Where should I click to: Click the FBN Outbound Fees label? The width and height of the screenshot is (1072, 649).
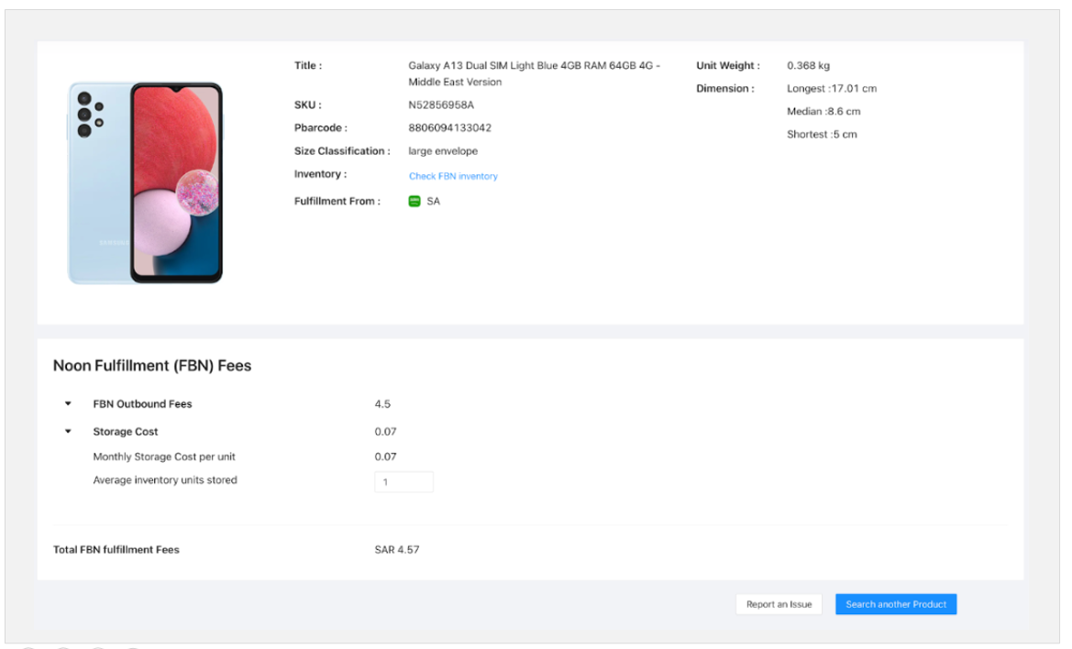[x=142, y=404]
